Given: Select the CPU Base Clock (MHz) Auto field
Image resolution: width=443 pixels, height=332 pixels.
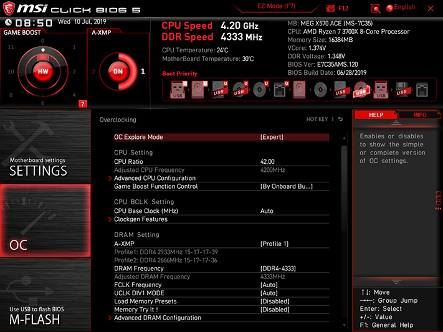Looking at the screenshot, I should point(267,211).
